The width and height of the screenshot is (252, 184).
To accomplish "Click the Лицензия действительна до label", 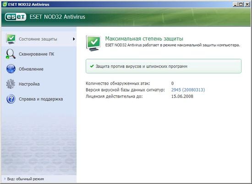I will point(114,96).
